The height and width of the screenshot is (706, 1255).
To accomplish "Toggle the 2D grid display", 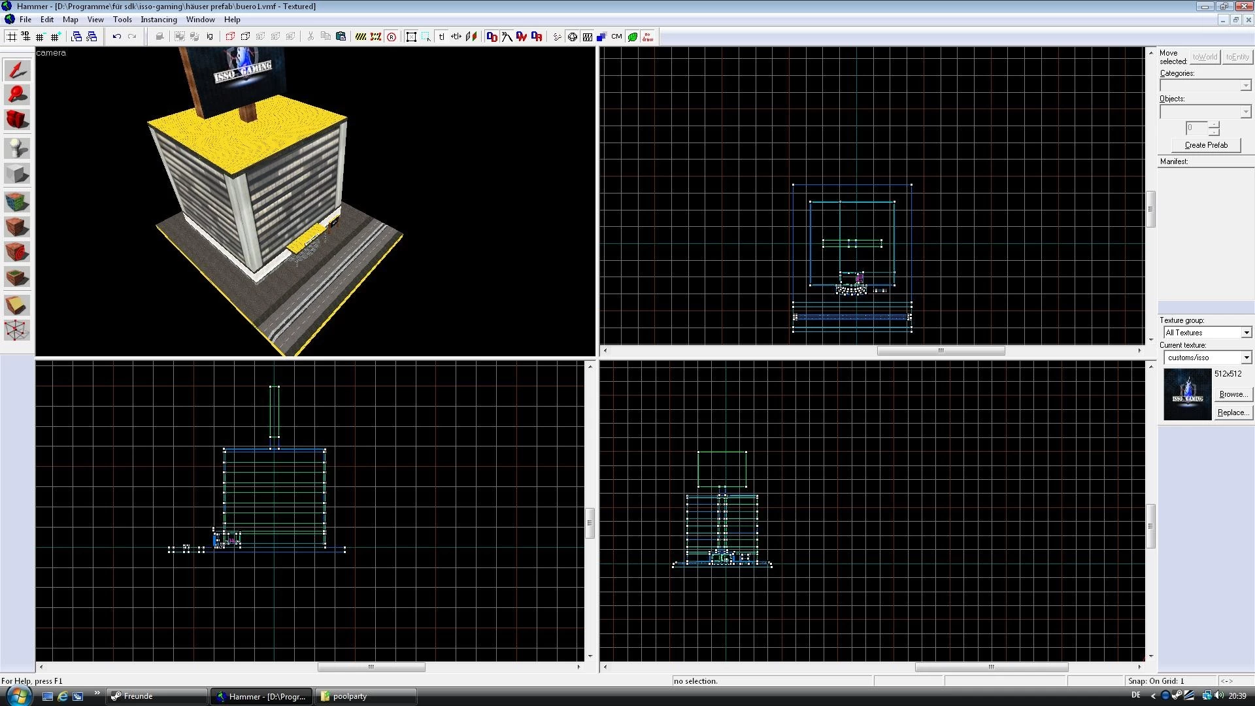I will pyautogui.click(x=12, y=37).
